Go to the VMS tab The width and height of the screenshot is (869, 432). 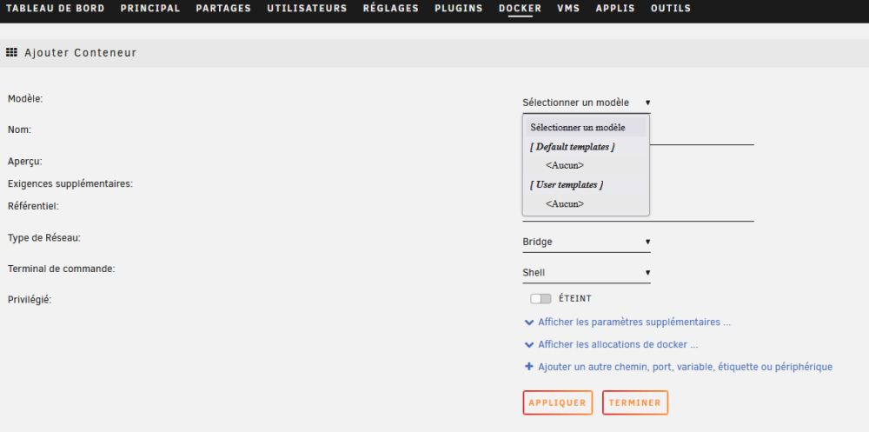point(568,9)
